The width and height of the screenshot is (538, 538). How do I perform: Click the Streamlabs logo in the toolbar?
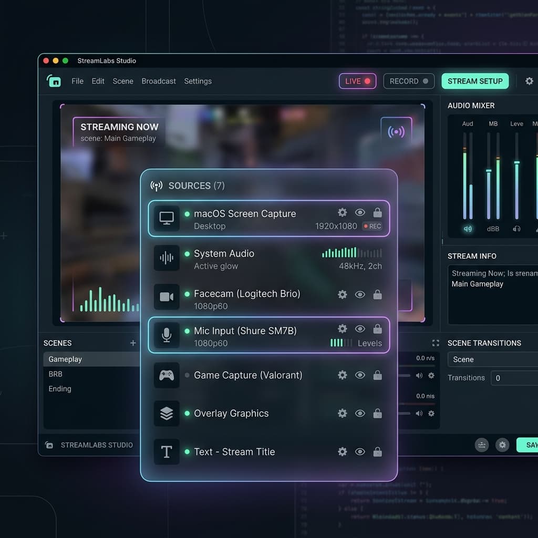pos(54,81)
